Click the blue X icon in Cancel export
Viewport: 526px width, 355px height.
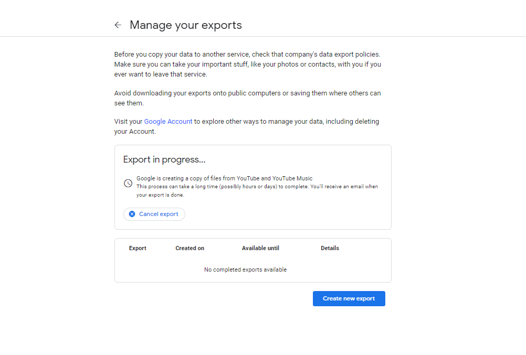pos(132,214)
